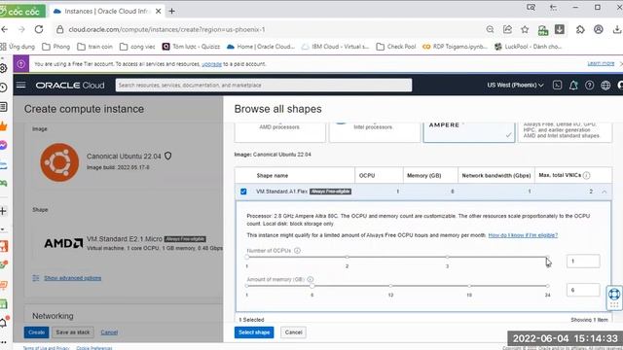Viewport: 623px width, 350px height.
Task: Open the Home | Oracle Cloud bookmark
Action: [261, 47]
